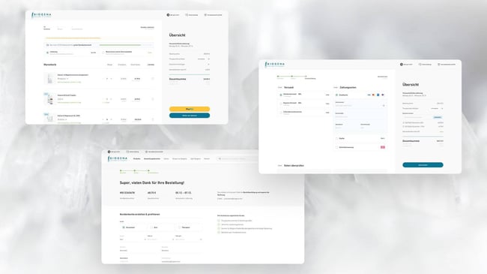Open third dropdown in account form
This screenshot has height=274, width=487.
point(189,239)
